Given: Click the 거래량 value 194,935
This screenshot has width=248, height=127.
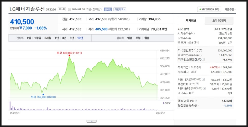Looking at the screenshot, I should [154, 19].
